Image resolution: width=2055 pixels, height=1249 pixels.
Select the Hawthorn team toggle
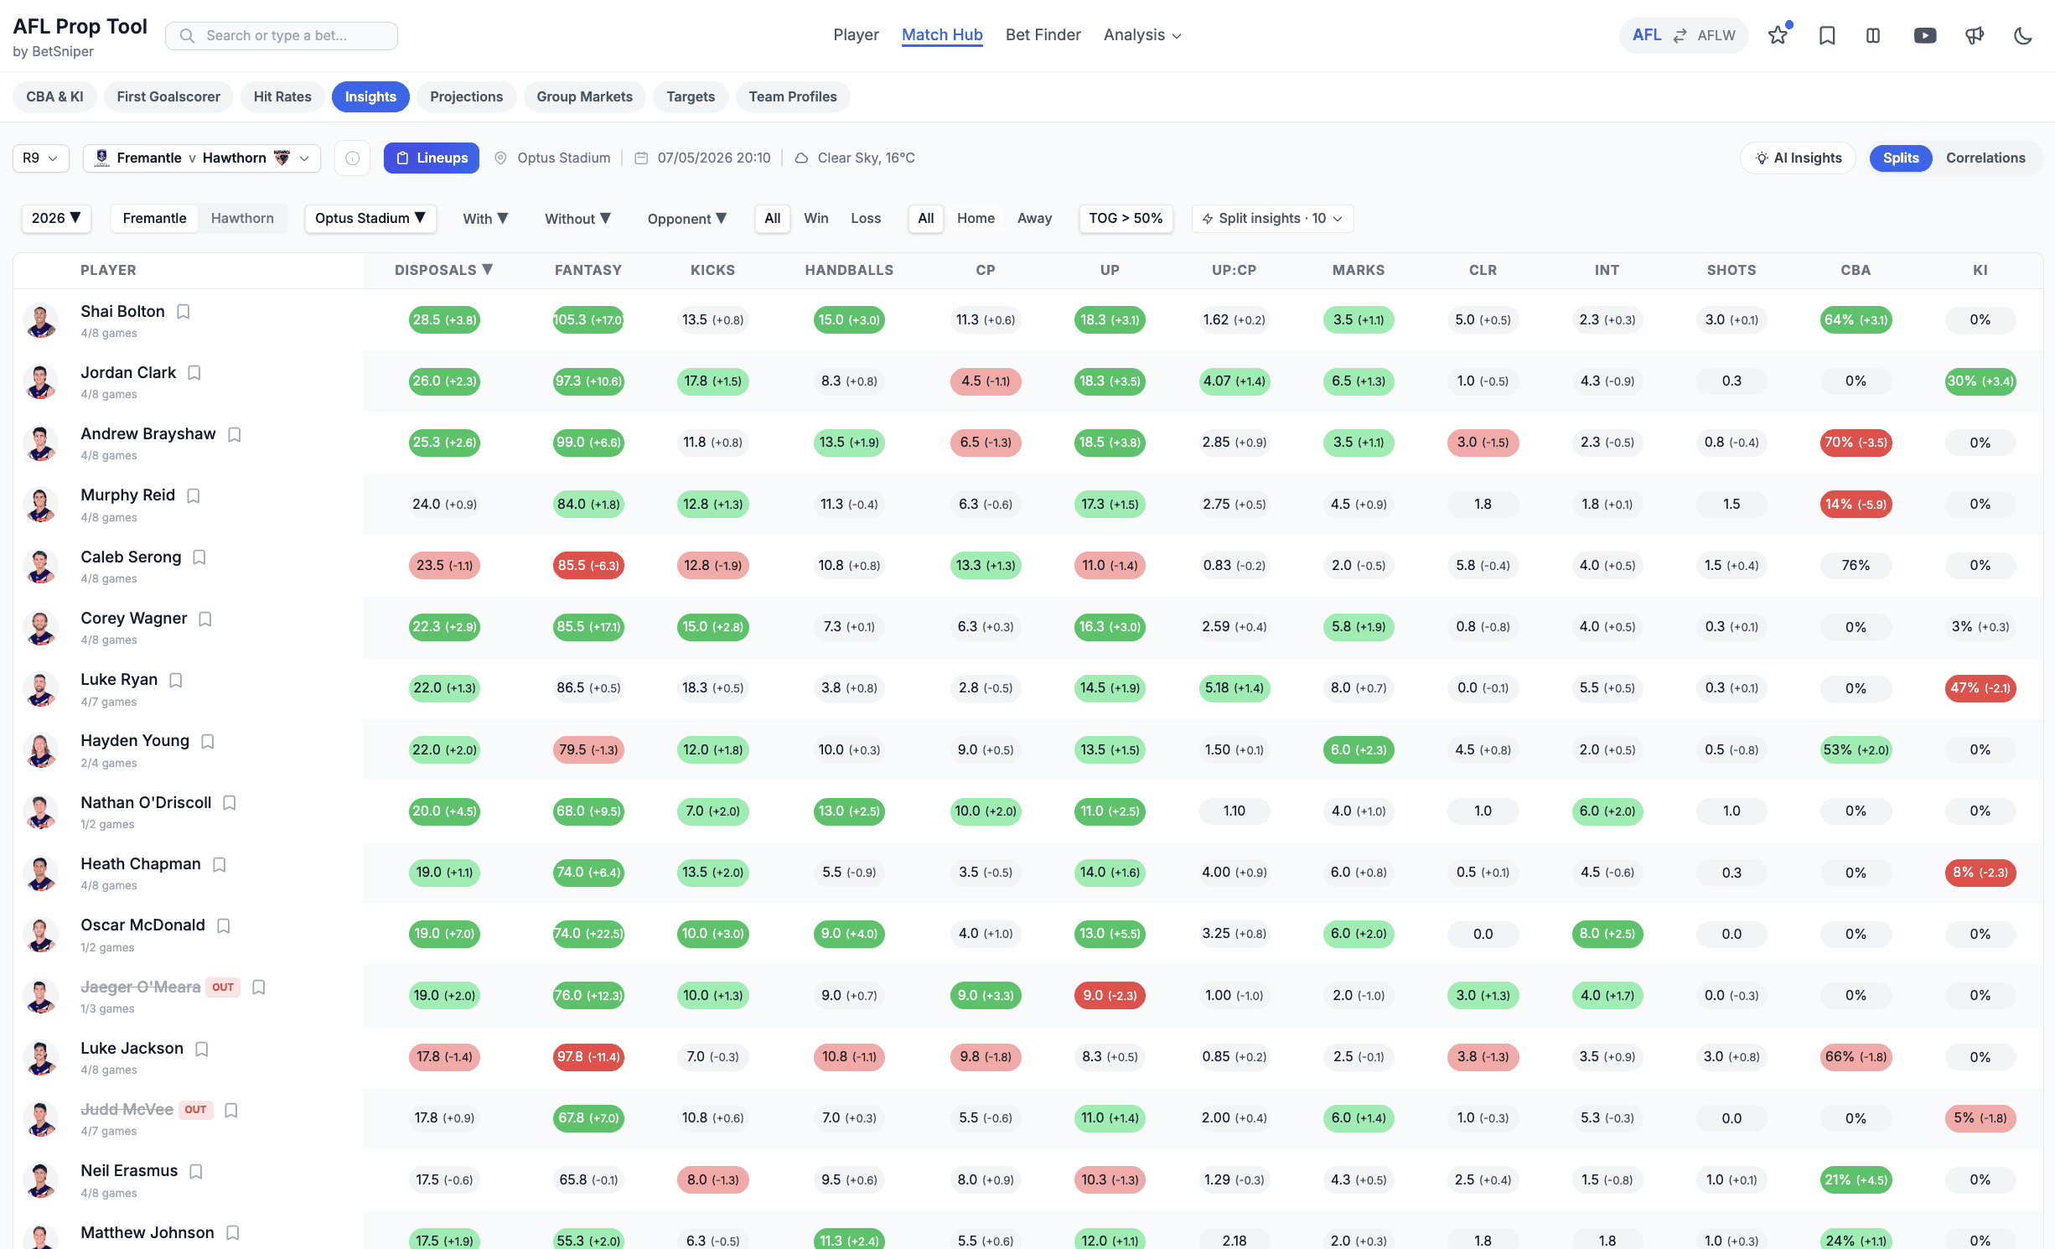point(242,218)
